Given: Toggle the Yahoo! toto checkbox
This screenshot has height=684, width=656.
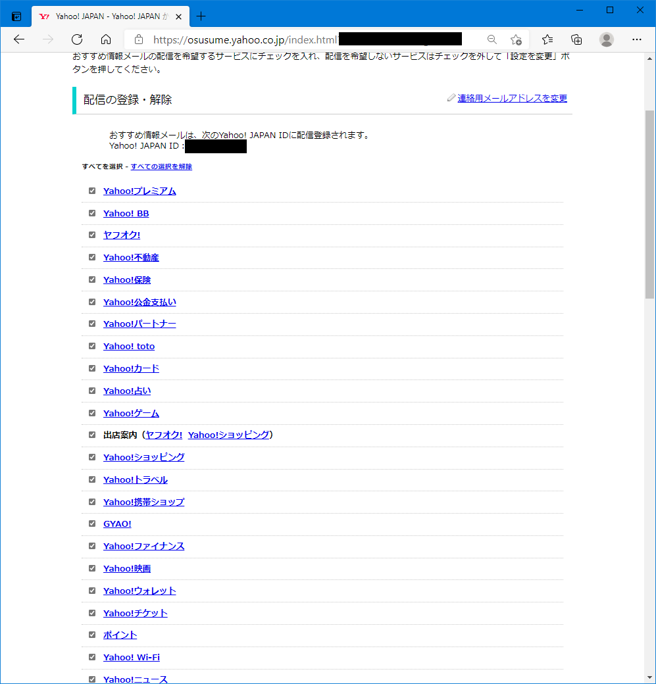Looking at the screenshot, I should pyautogui.click(x=92, y=346).
